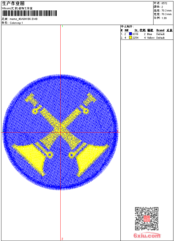Select the 'Colorway 1' label
The height and width of the screenshot is (241, 174).
click(16, 23)
